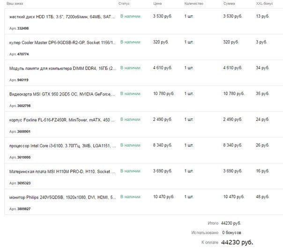Click the 'Ваш заказ' column header
This screenshot has height=251, width=283.
(15, 3)
